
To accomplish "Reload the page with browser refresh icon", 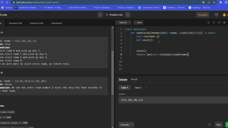I will [2, 2].
